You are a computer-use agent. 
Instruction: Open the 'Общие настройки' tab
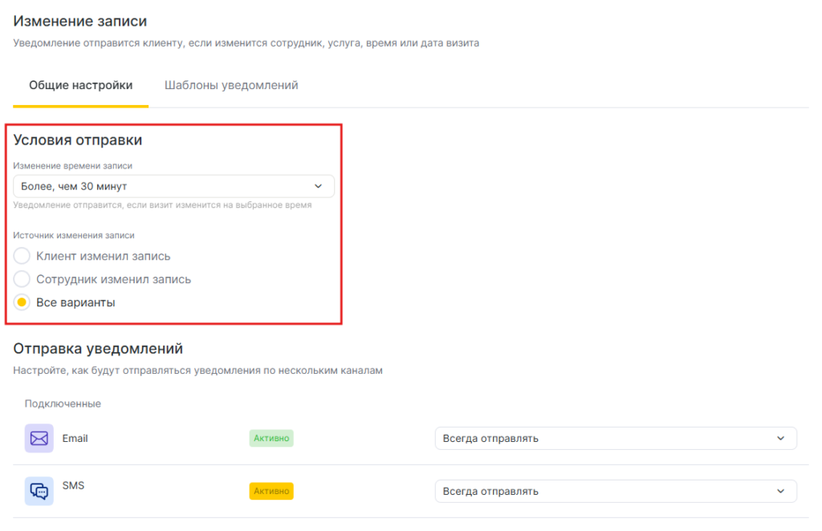pyautogui.click(x=80, y=85)
